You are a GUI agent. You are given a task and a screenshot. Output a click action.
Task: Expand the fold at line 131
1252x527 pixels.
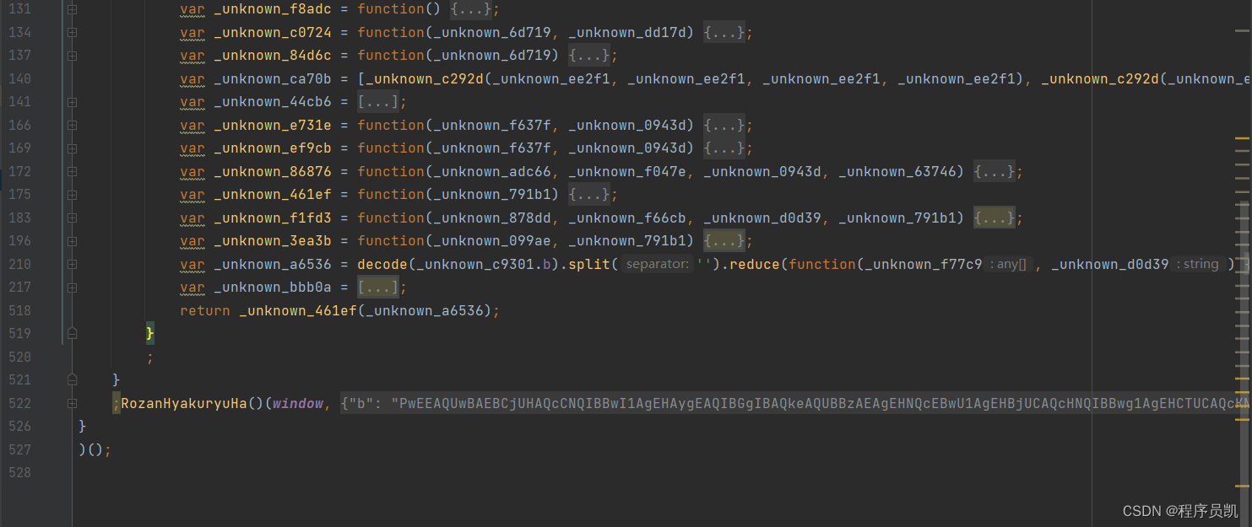tap(72, 9)
